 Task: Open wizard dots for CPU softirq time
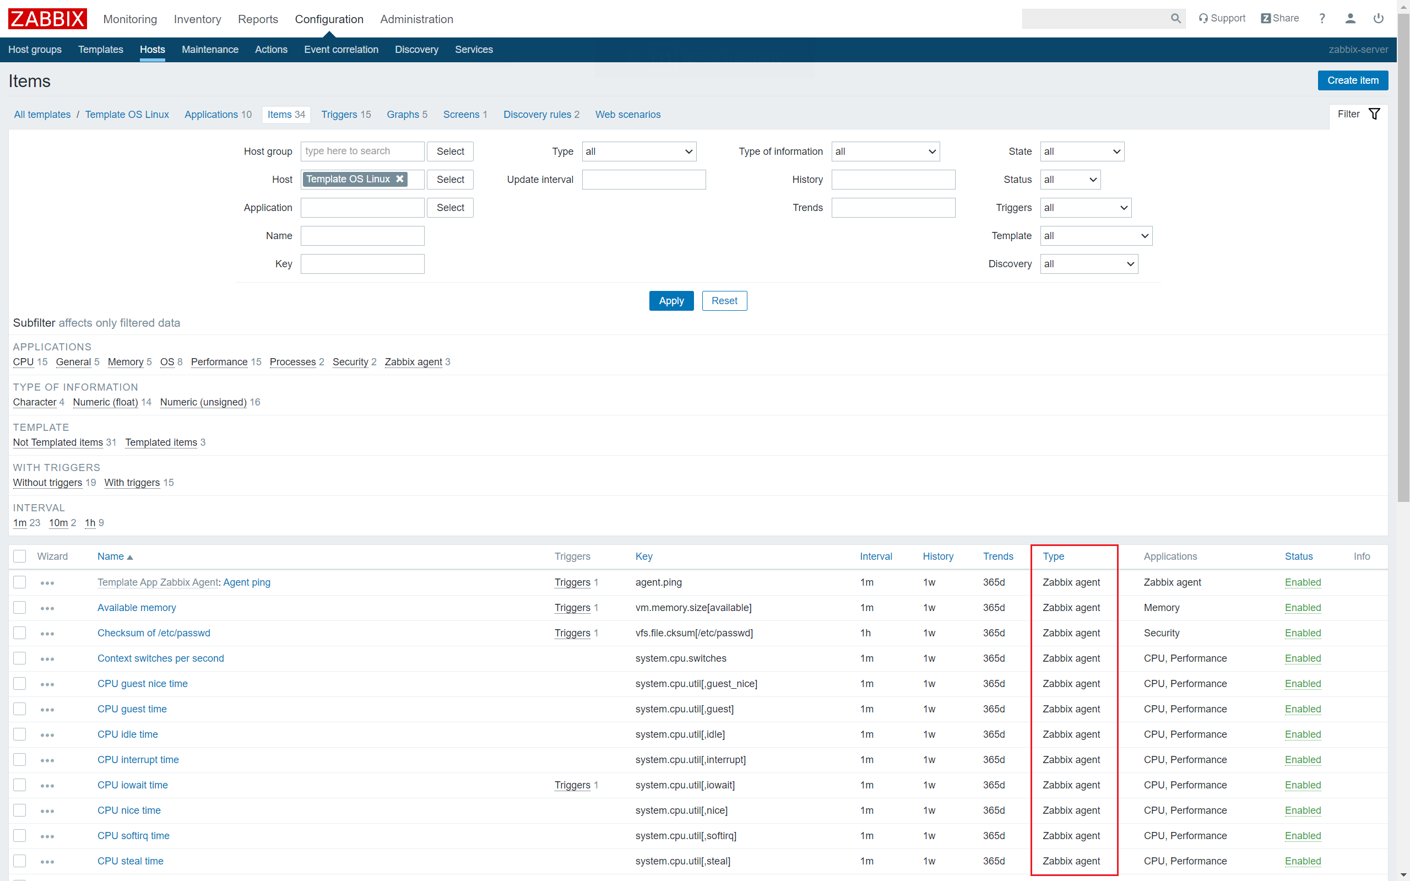47,836
